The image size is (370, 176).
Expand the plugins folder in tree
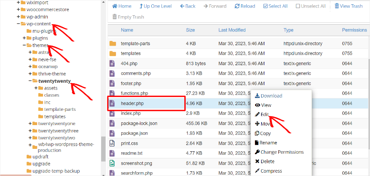click(x=24, y=38)
